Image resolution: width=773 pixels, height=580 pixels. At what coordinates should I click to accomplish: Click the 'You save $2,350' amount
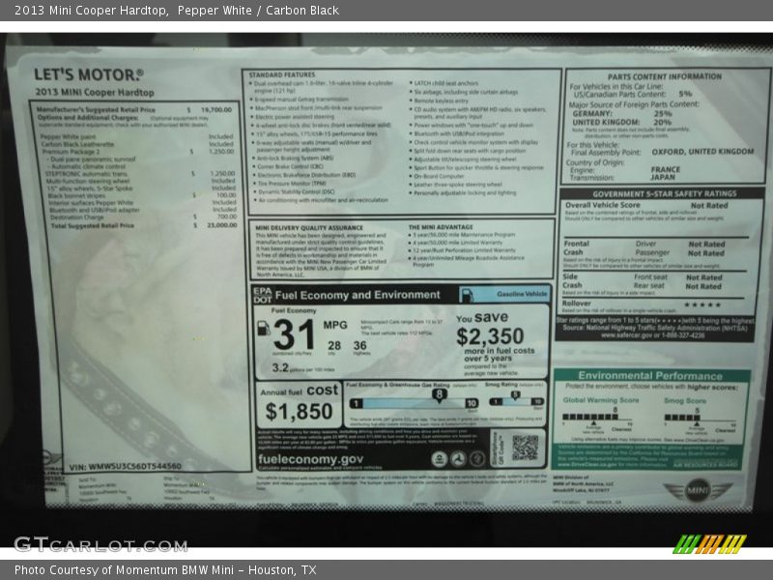490,336
